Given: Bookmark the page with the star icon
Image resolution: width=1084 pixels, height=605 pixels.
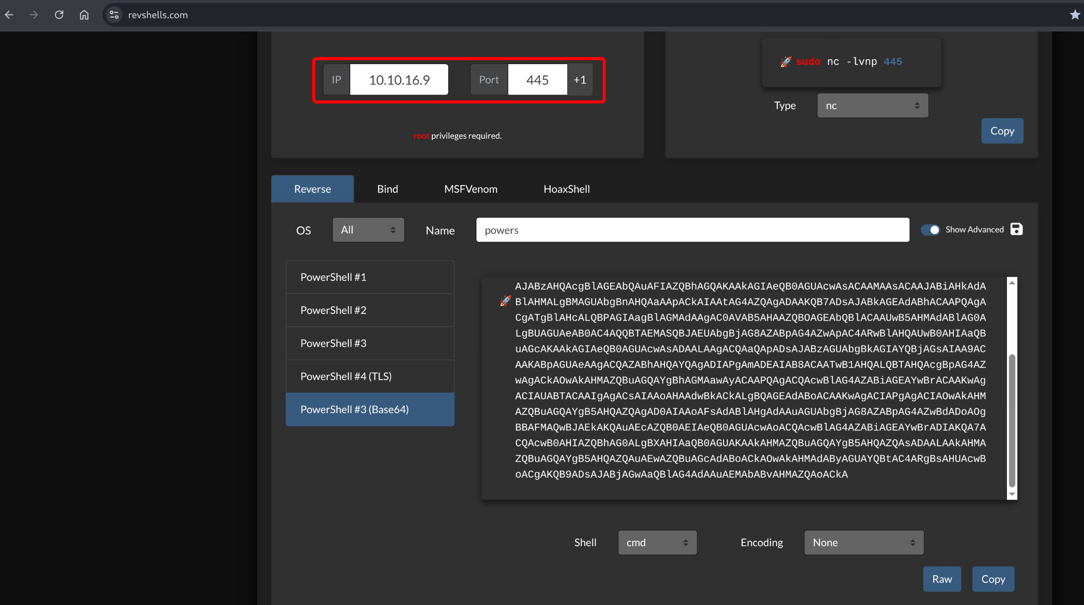Looking at the screenshot, I should pos(1075,15).
